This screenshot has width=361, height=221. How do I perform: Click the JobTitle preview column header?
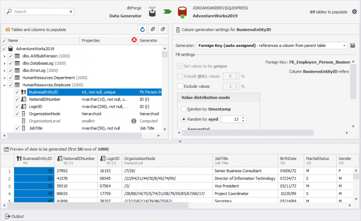[x=245, y=160]
